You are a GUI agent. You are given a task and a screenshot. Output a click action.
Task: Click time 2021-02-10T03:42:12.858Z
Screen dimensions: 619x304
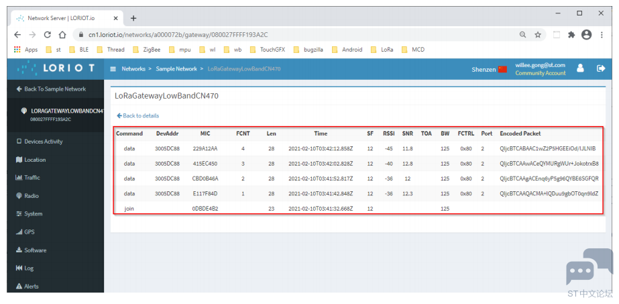pyautogui.click(x=321, y=148)
